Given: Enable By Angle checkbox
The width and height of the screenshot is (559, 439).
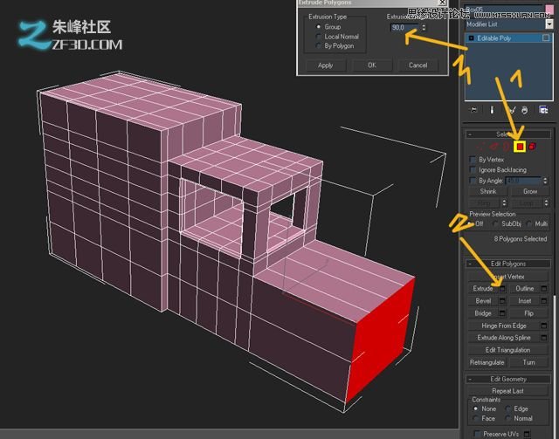Looking at the screenshot, I should click(x=473, y=181).
